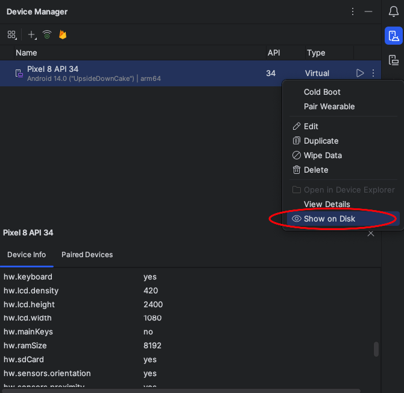Toggle the Device Manager sidebar tool button
The height and width of the screenshot is (393, 404).
(x=393, y=36)
